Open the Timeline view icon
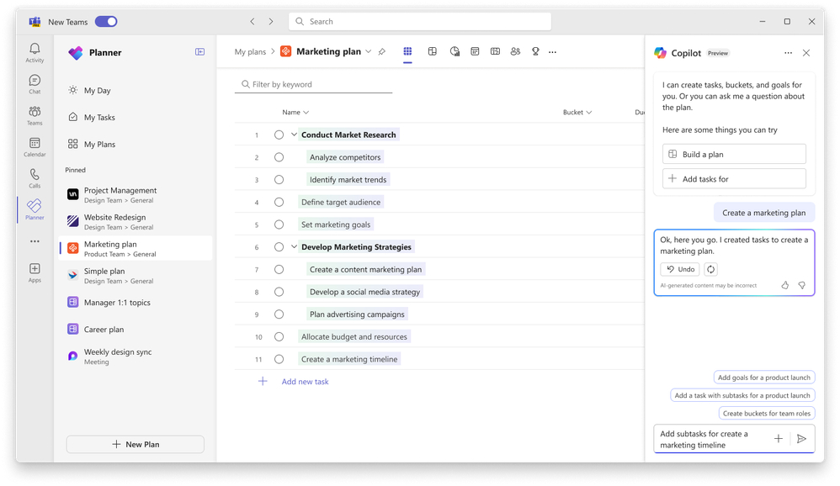 [x=495, y=51]
